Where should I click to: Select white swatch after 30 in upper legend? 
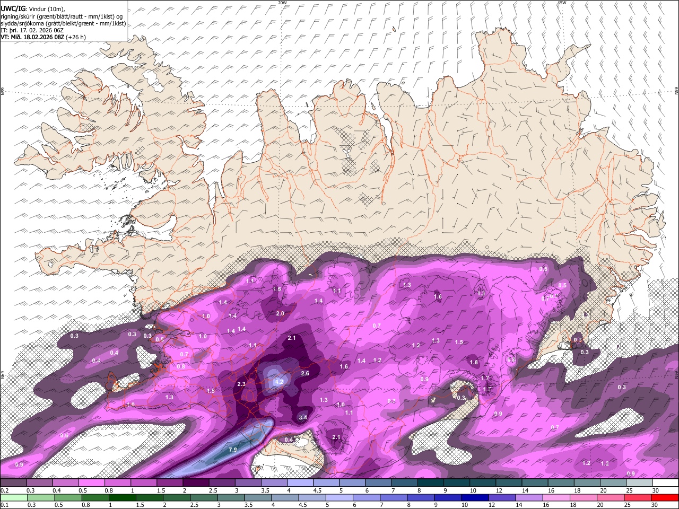[665, 483]
